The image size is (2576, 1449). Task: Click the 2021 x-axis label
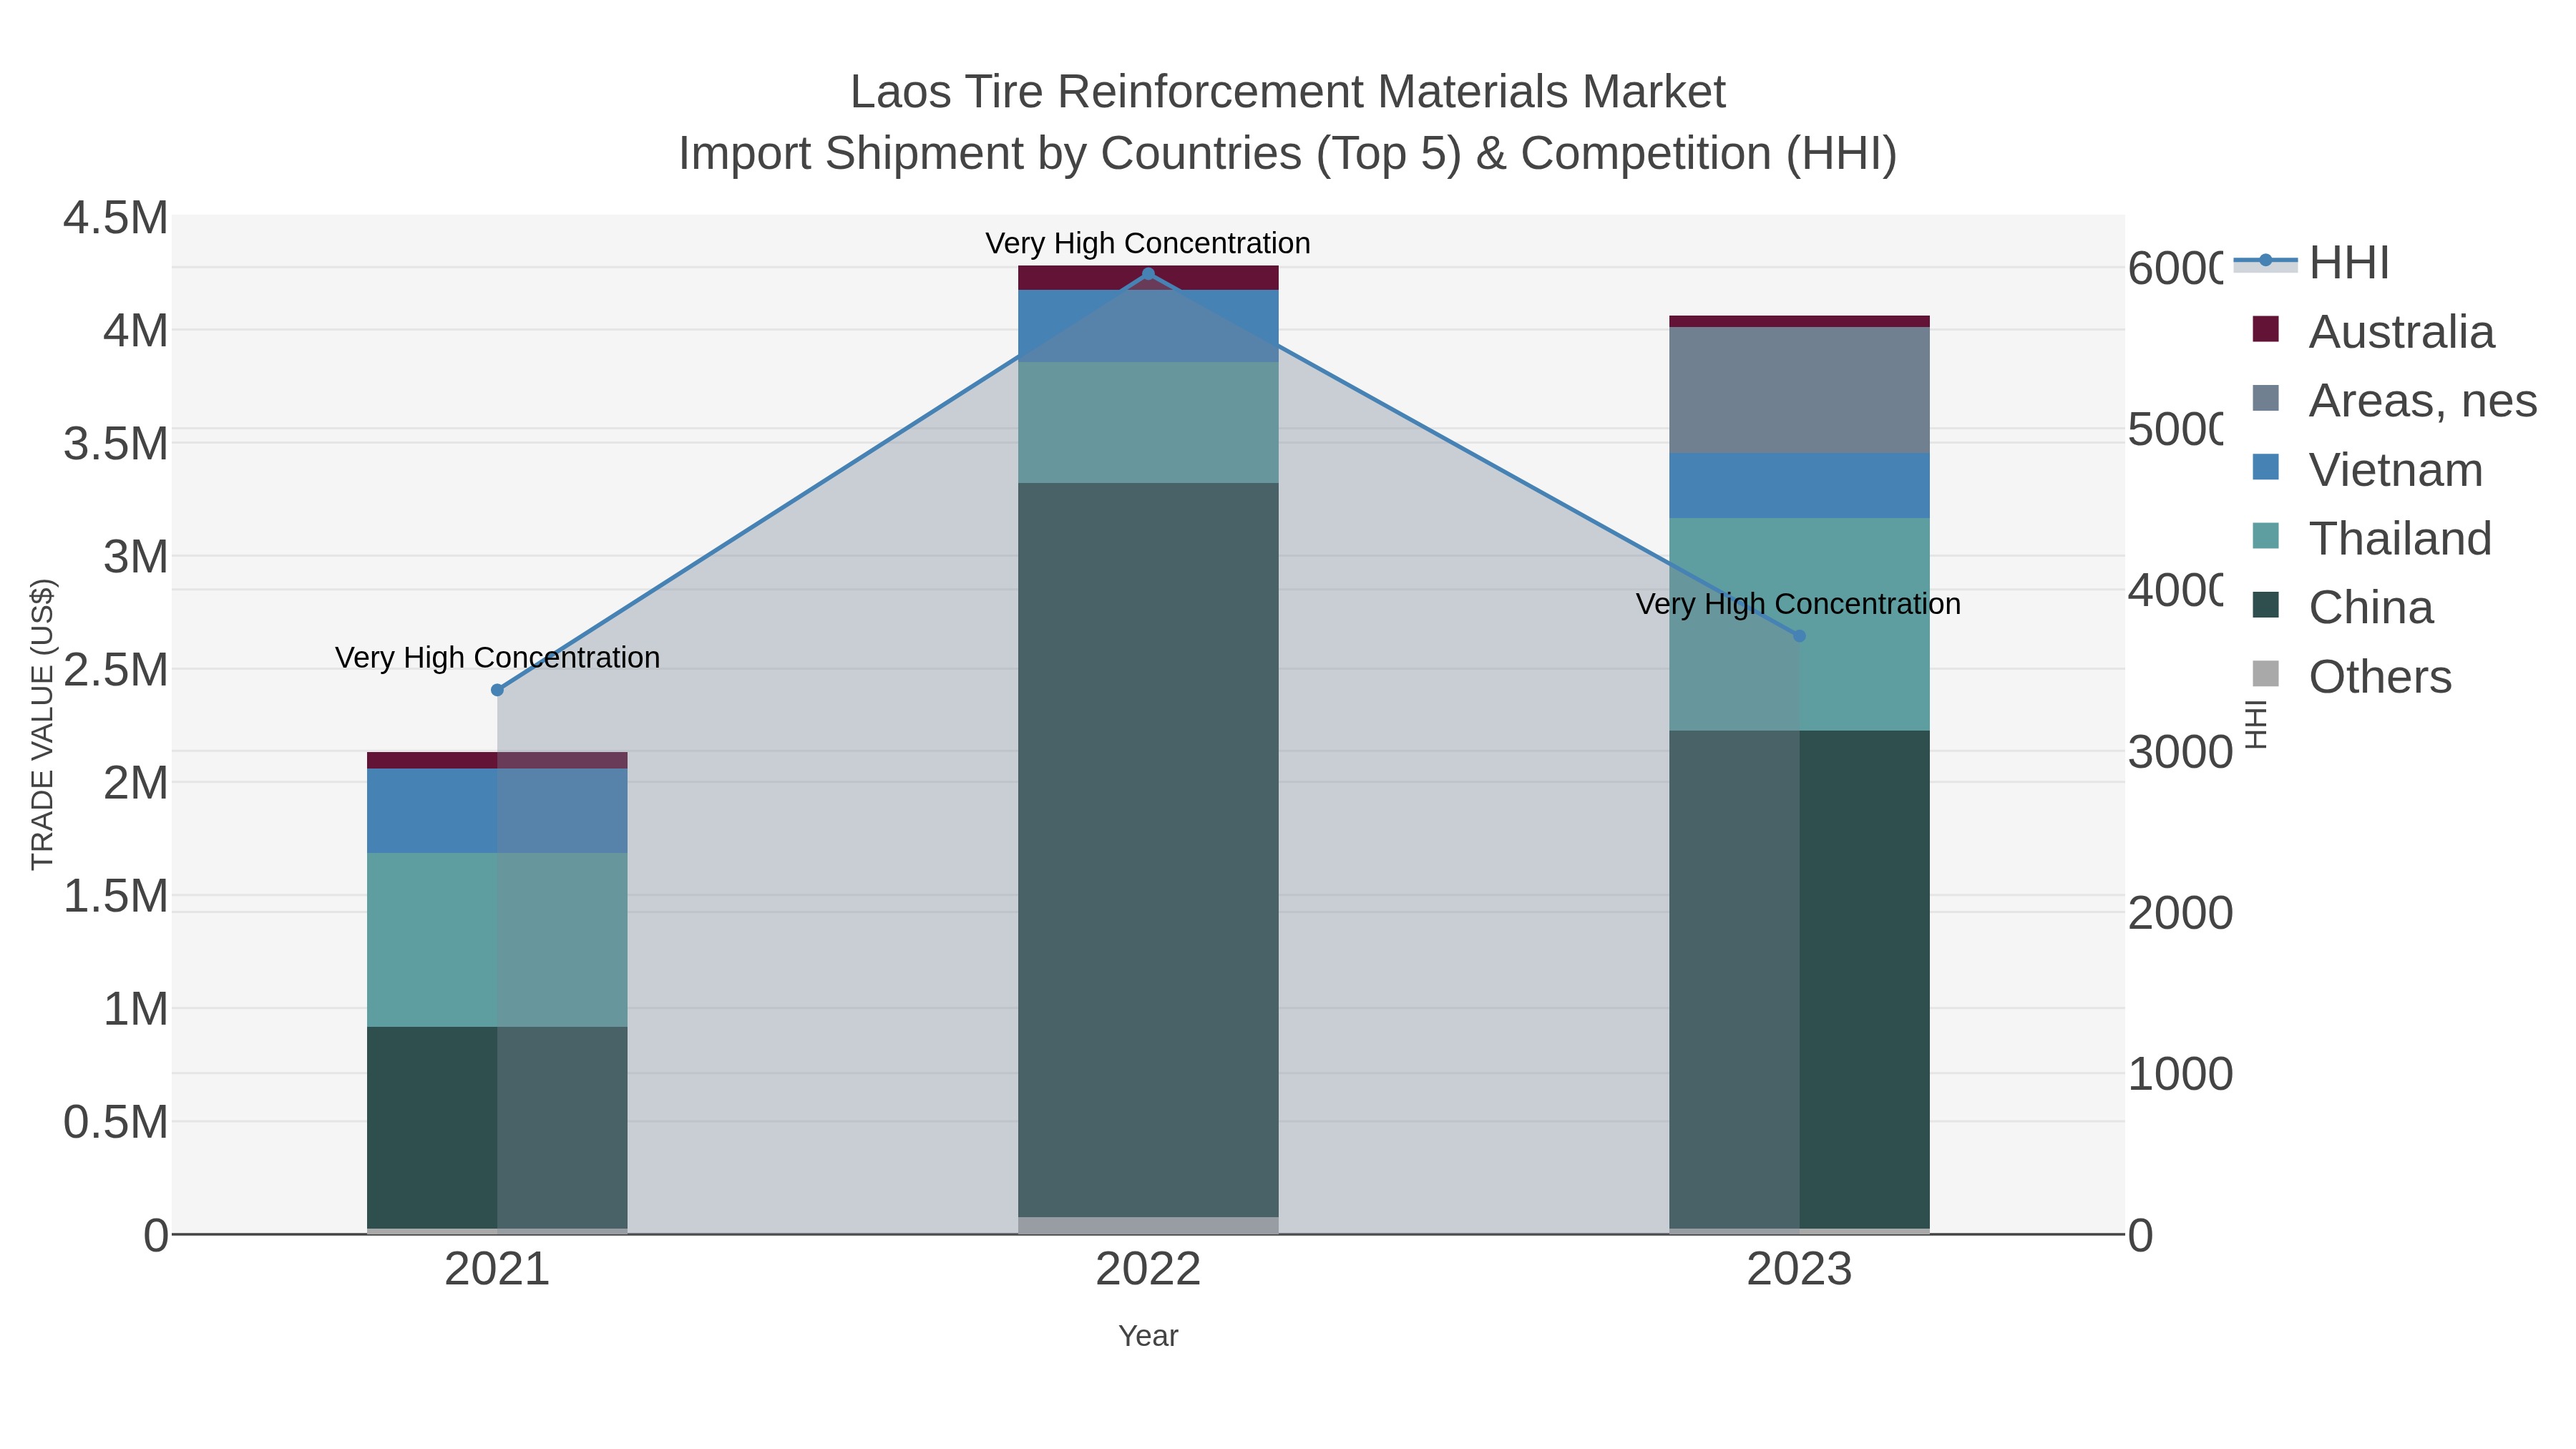497,1270
